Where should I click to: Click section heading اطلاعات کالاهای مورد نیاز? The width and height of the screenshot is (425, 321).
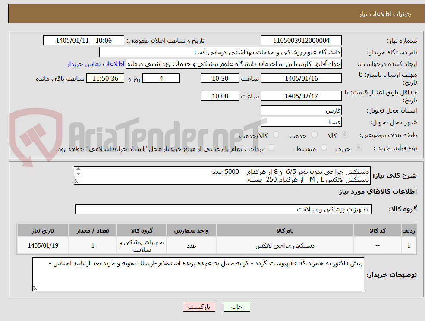click(x=378, y=192)
